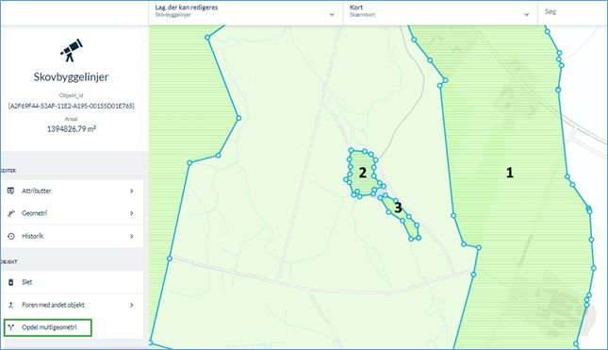Choose Slet to delete the object

coord(73,282)
